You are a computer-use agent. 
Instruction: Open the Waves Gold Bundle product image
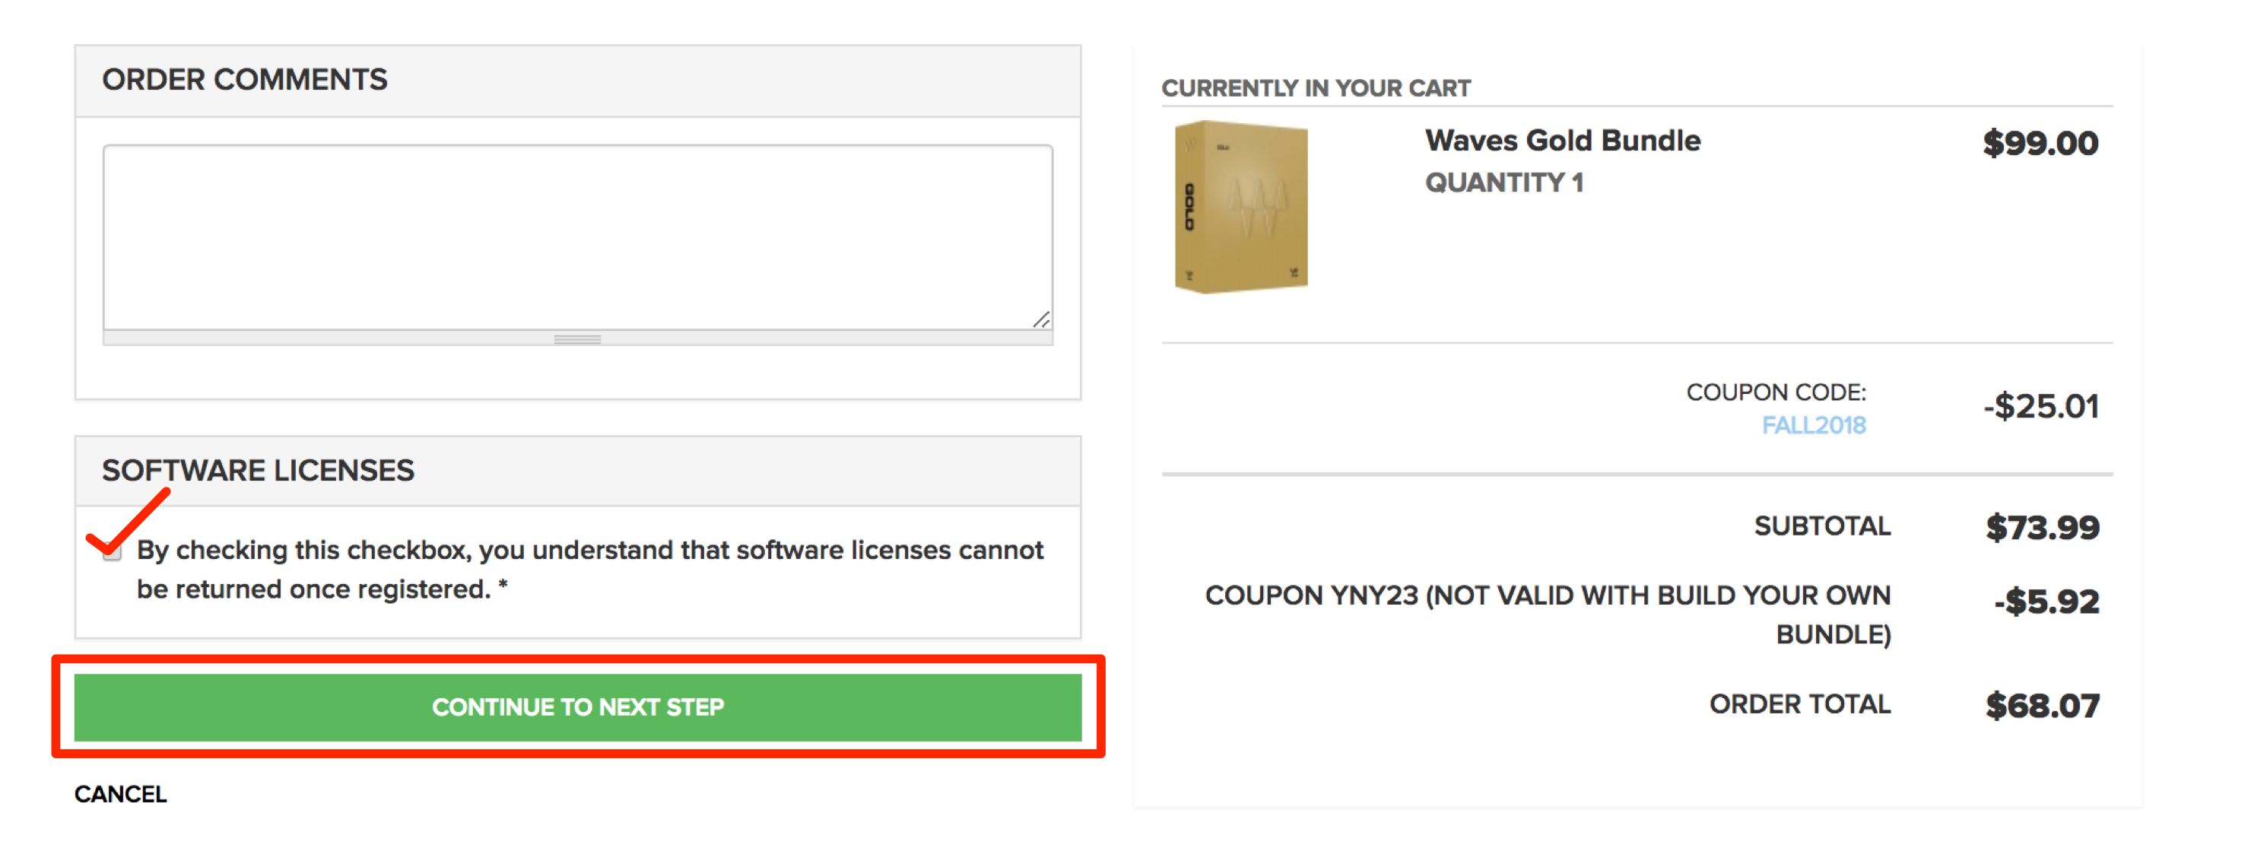(1241, 207)
